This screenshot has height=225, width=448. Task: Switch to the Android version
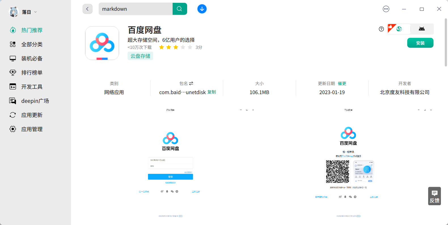(422, 29)
